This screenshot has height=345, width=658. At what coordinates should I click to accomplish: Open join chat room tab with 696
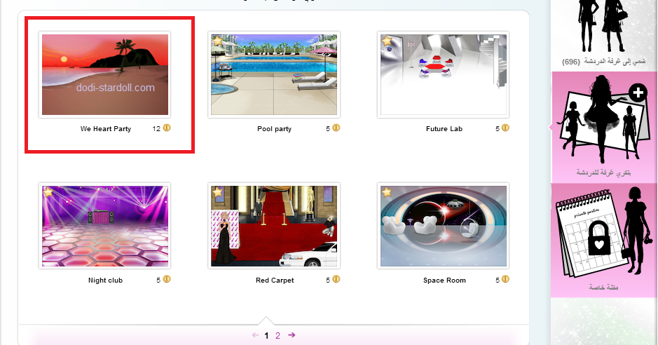click(x=603, y=35)
